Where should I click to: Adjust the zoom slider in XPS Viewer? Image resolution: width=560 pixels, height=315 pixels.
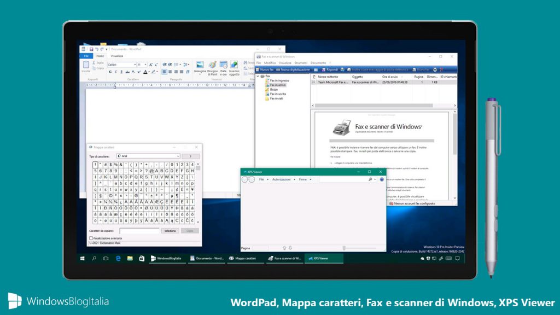point(344,248)
